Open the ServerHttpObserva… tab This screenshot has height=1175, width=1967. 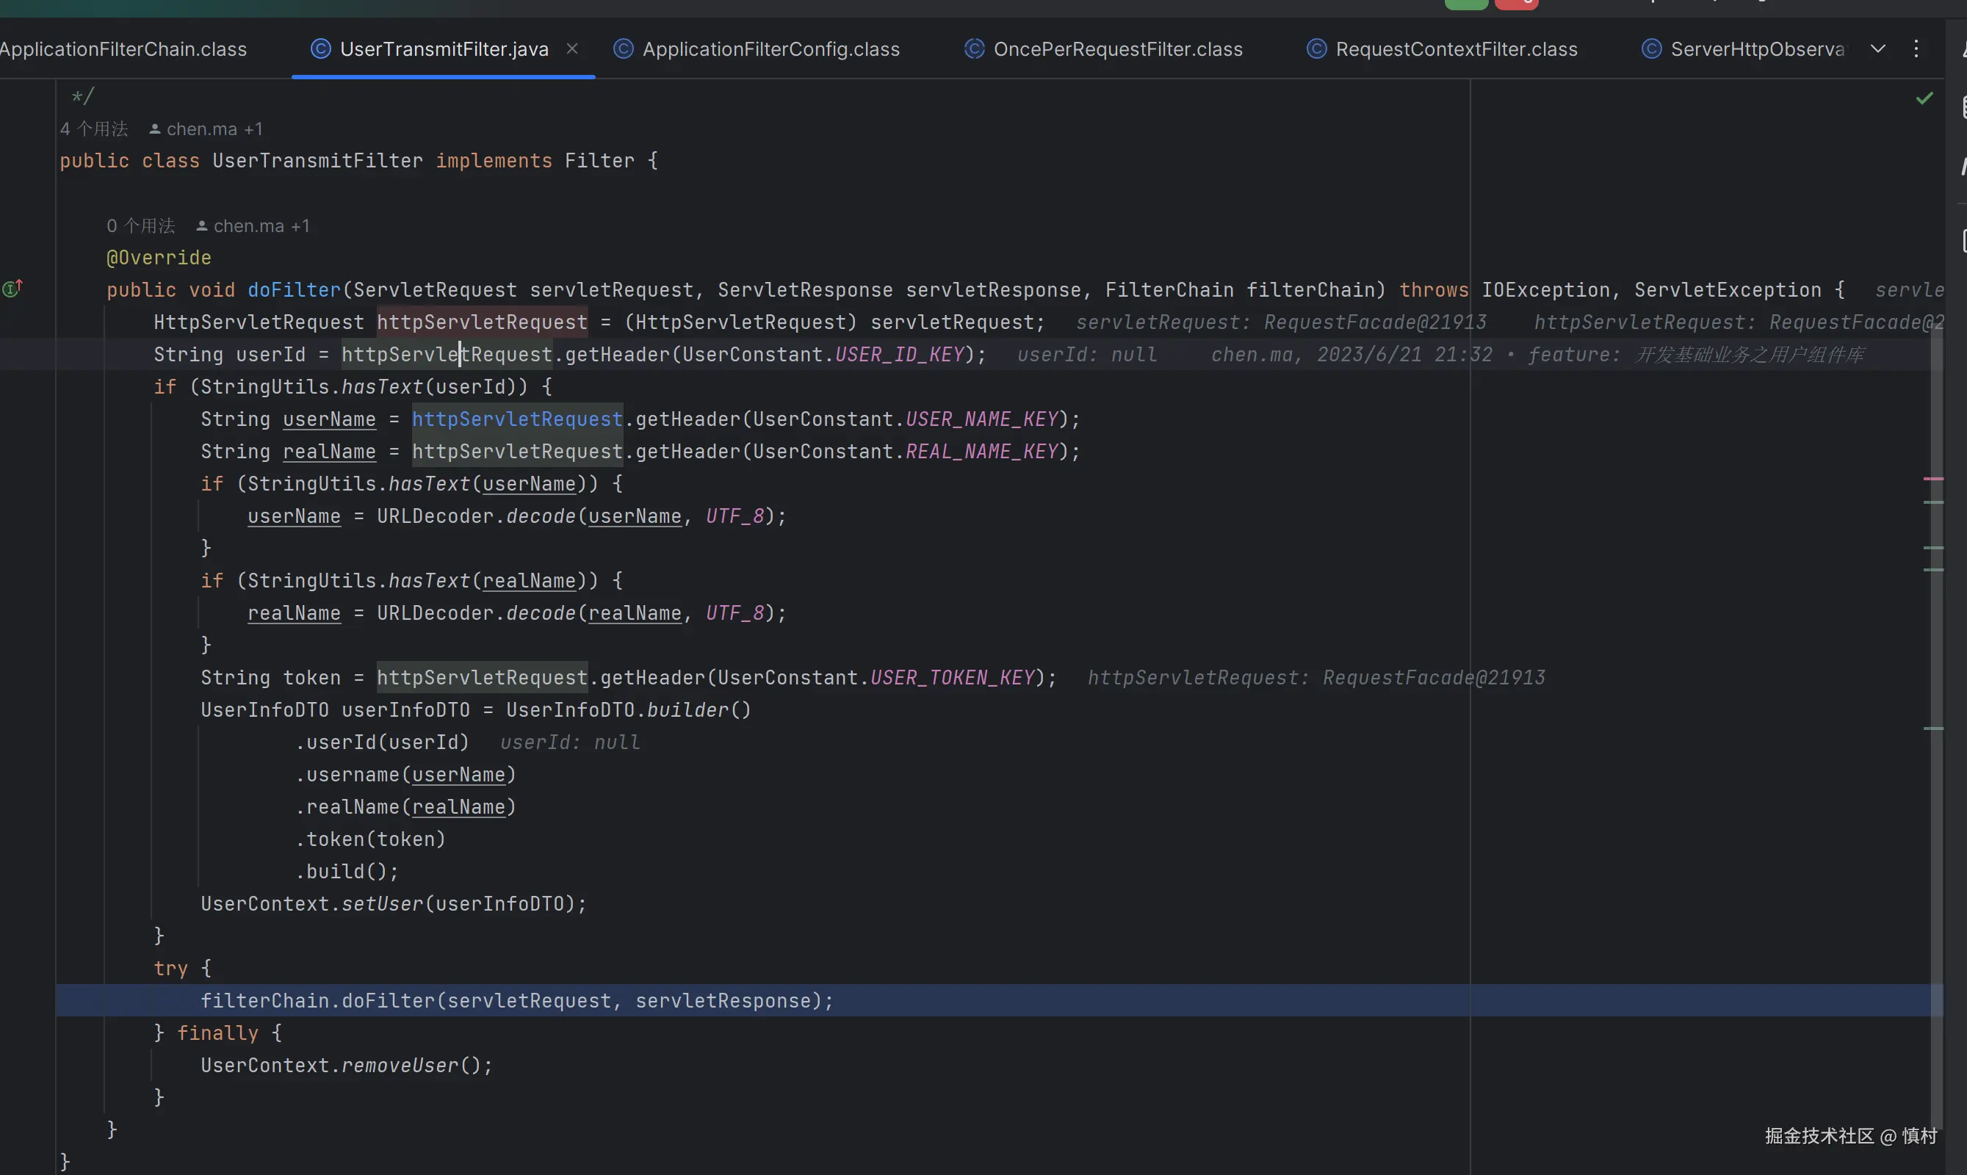coord(1756,49)
